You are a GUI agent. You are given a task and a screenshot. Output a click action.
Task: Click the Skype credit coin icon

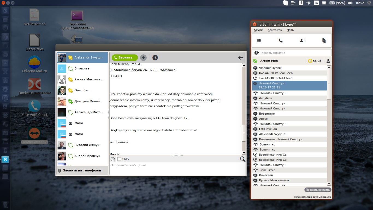pyautogui.click(x=310, y=61)
